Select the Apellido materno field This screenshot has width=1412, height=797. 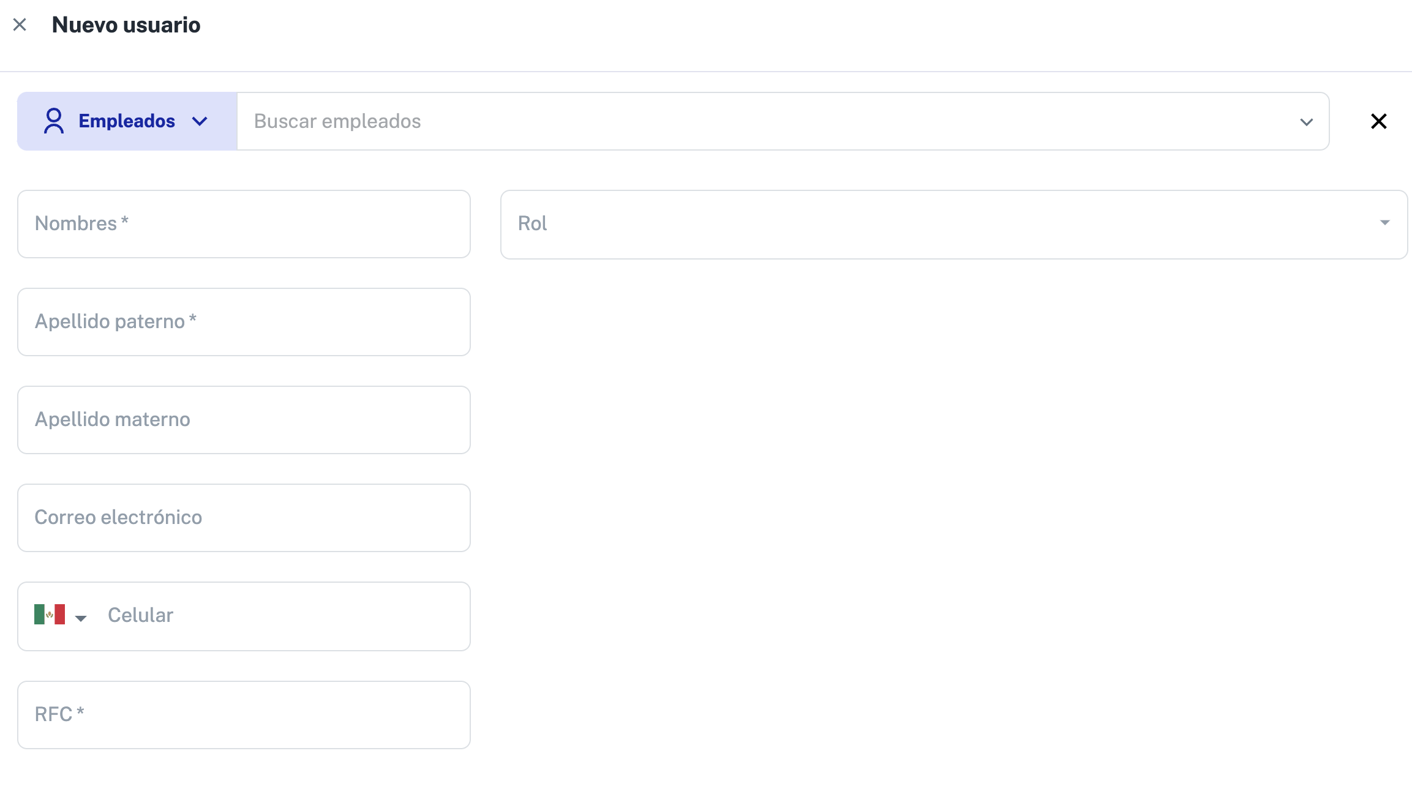pos(244,420)
